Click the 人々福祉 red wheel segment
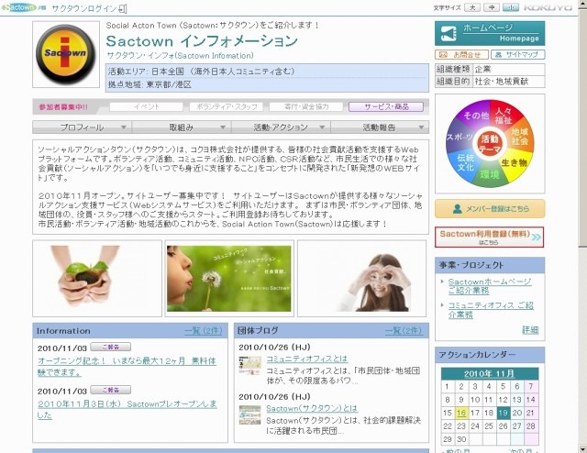Image resolution: width=587 pixels, height=453 pixels. (x=504, y=116)
